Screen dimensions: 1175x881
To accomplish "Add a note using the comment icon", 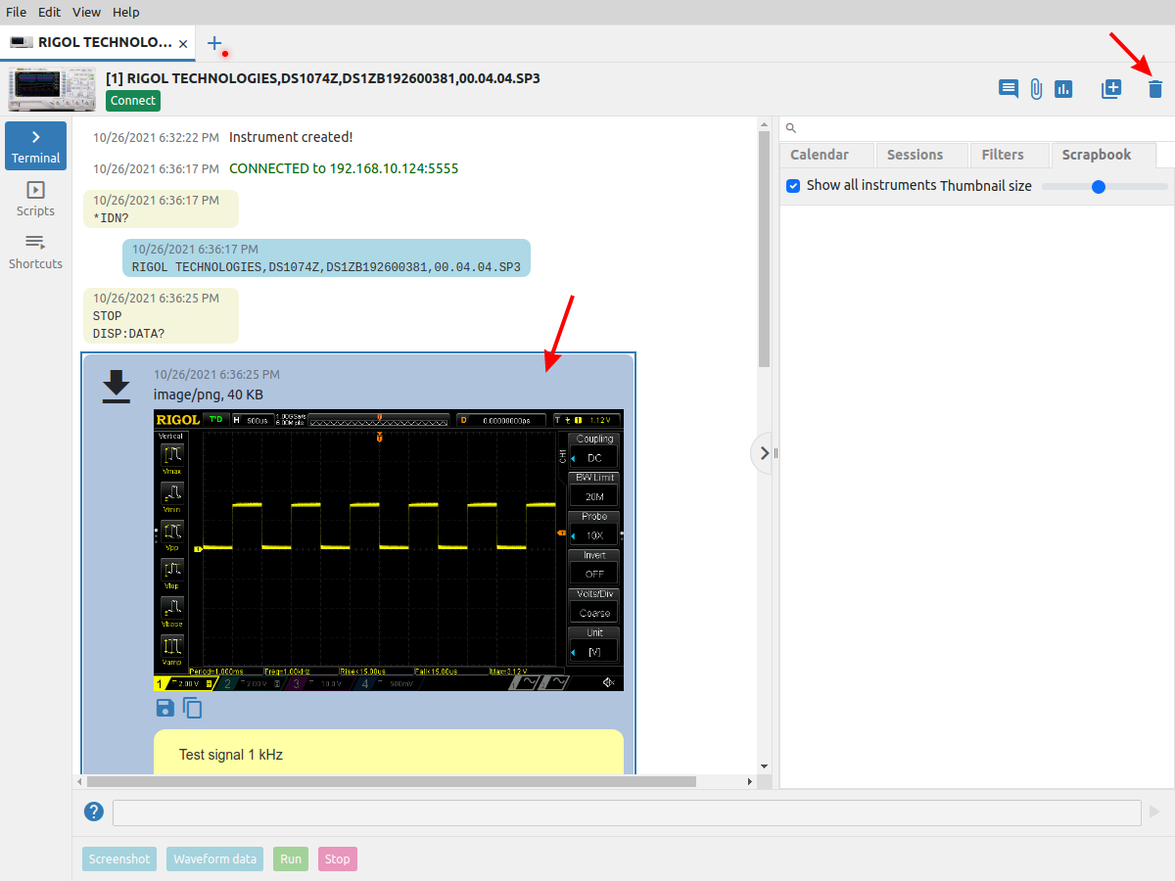I will click(1009, 89).
